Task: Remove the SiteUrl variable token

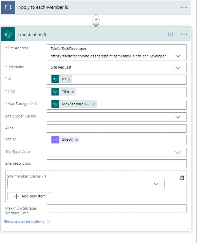Action: 76,140
